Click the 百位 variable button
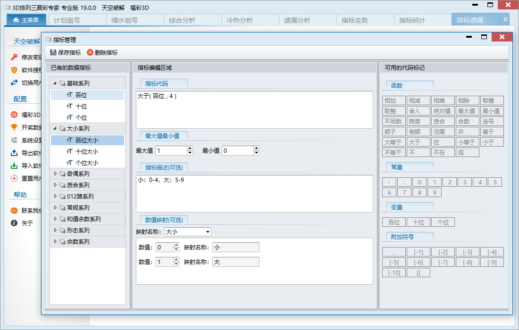This screenshot has width=519, height=330. 394,222
